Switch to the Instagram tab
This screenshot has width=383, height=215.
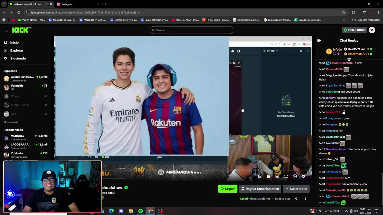[78, 4]
